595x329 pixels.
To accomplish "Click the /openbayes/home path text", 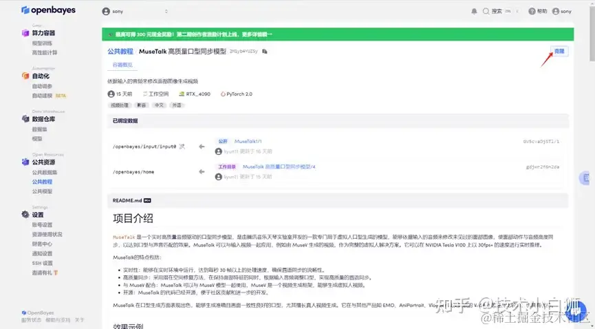I will (x=133, y=172).
